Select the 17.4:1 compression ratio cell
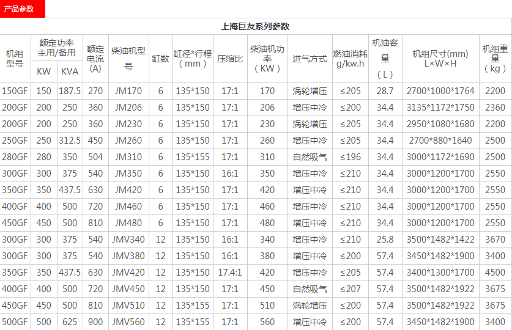This screenshot has height=330, width=512. click(230, 273)
